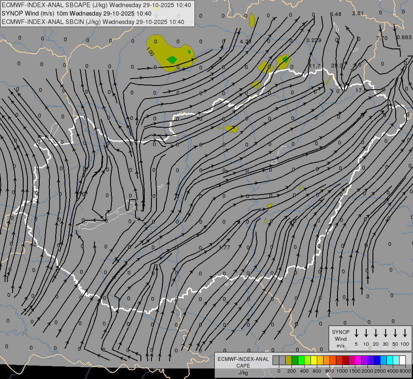Viewport: 413px width, 379px height.
Task: Click the 50 m/s wind arrow in the legend
Action: [x=395, y=333]
